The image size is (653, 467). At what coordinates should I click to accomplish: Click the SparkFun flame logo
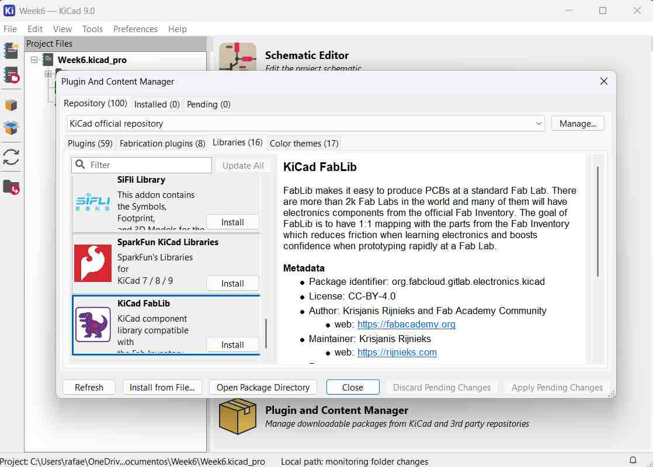pos(93,263)
